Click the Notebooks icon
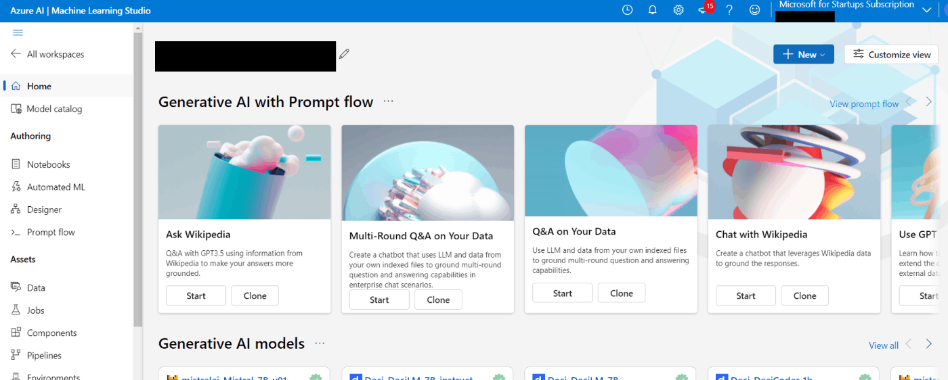 [16, 164]
